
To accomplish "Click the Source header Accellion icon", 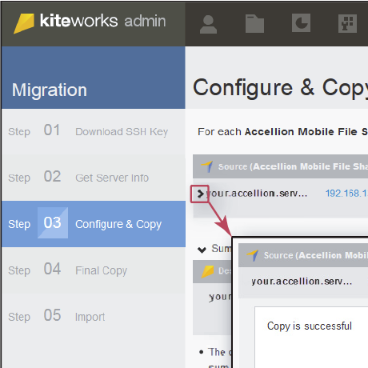I will tap(206, 166).
